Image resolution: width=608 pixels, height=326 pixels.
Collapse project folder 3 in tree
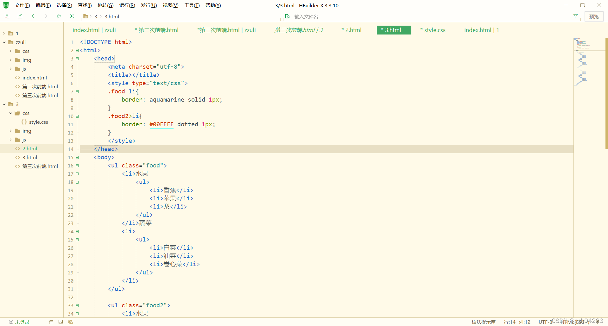click(x=4, y=104)
